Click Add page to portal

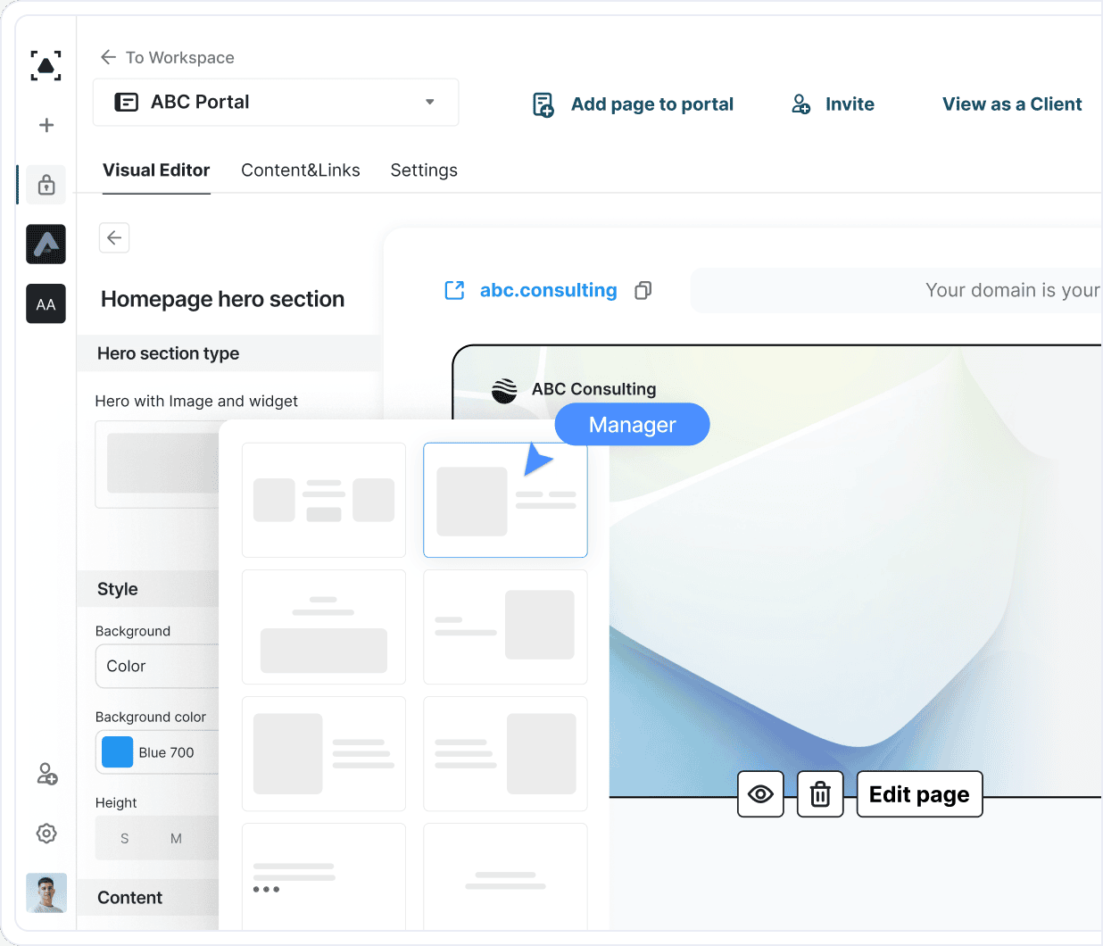(652, 104)
